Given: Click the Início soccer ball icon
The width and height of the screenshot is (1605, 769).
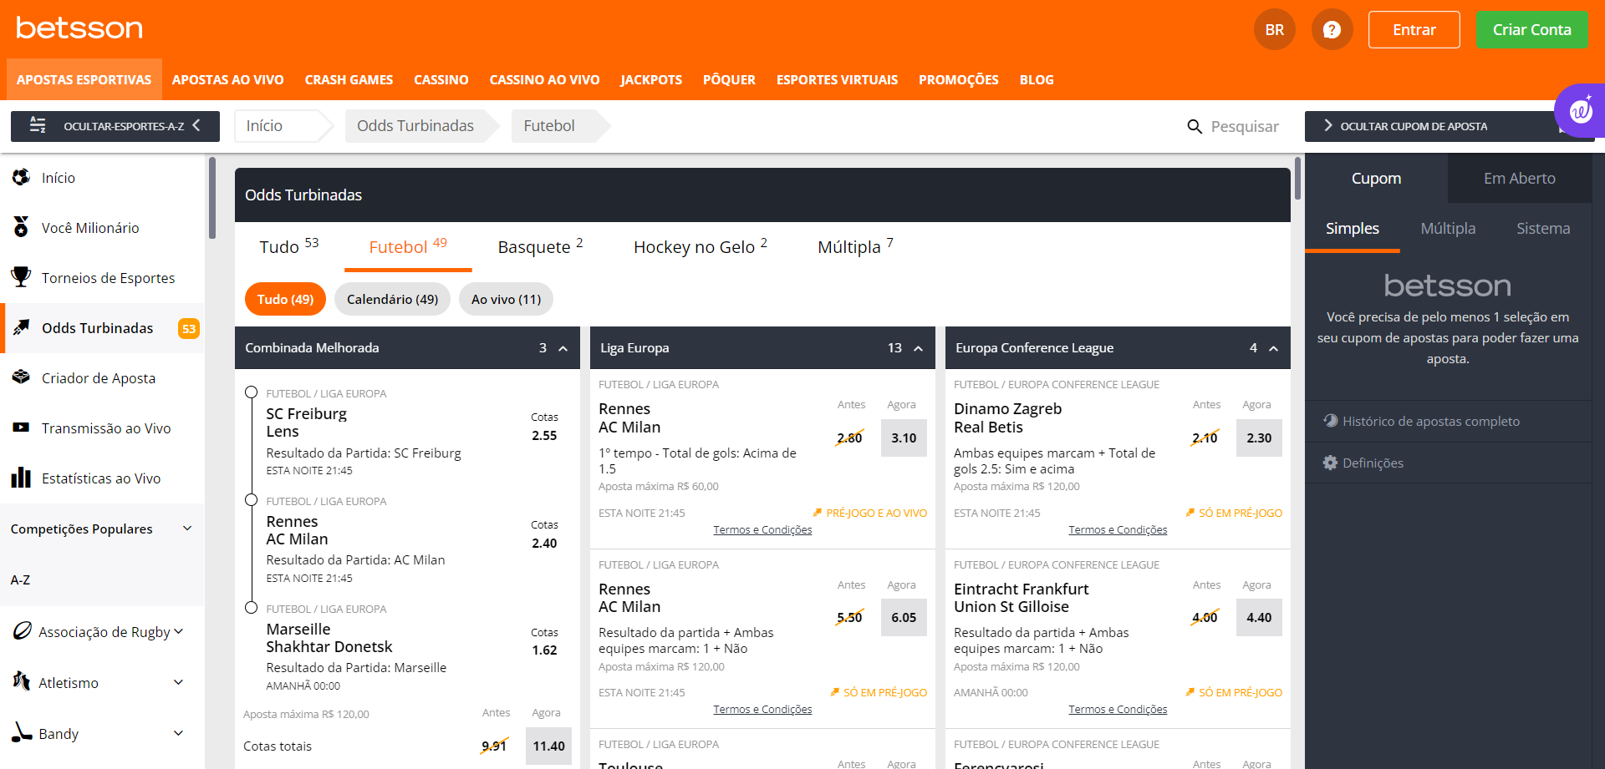Looking at the screenshot, I should [22, 177].
